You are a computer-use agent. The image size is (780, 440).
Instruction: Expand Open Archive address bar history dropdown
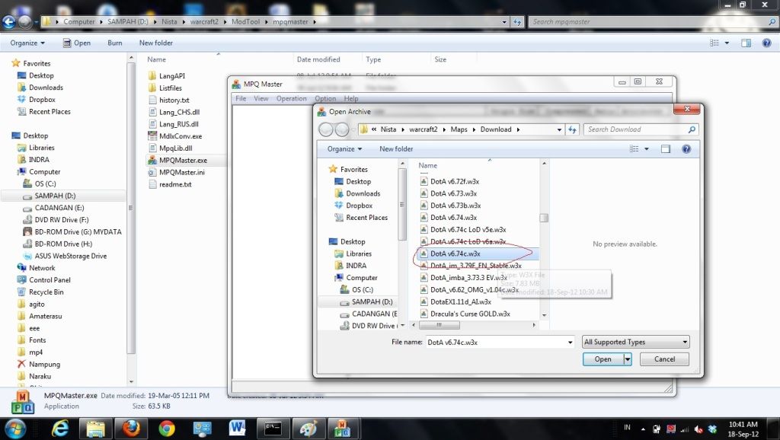[559, 129]
